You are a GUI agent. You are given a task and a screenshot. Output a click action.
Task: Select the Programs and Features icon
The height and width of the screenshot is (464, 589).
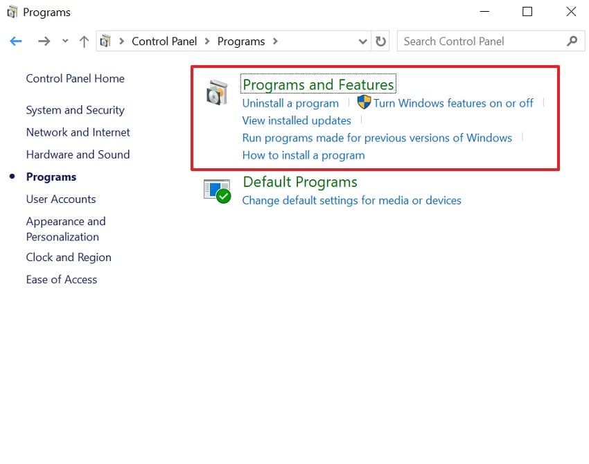(218, 91)
